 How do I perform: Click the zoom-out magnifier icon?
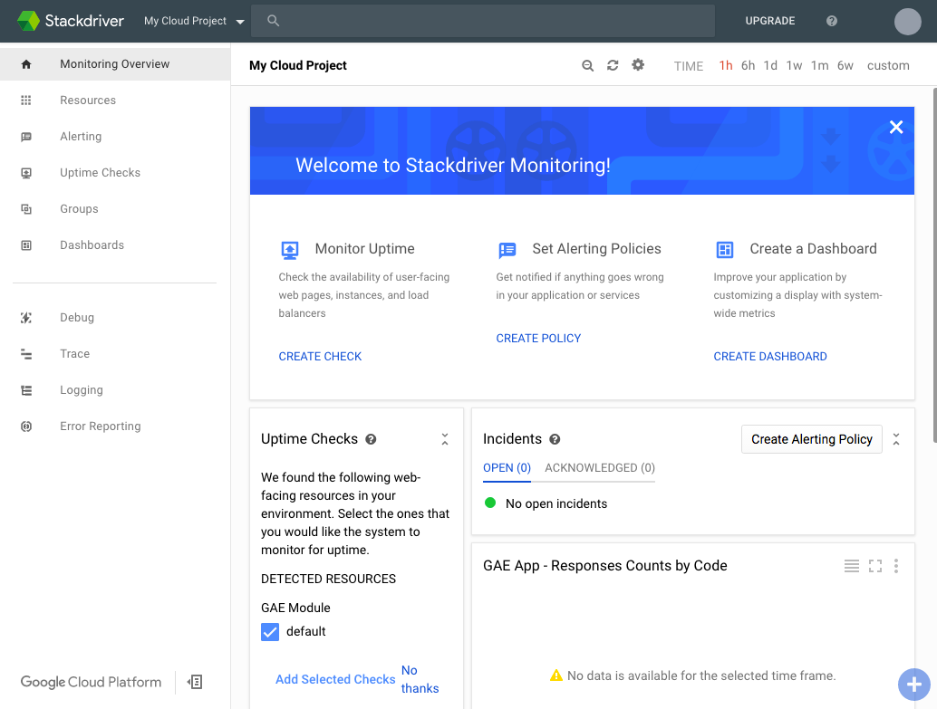click(587, 66)
